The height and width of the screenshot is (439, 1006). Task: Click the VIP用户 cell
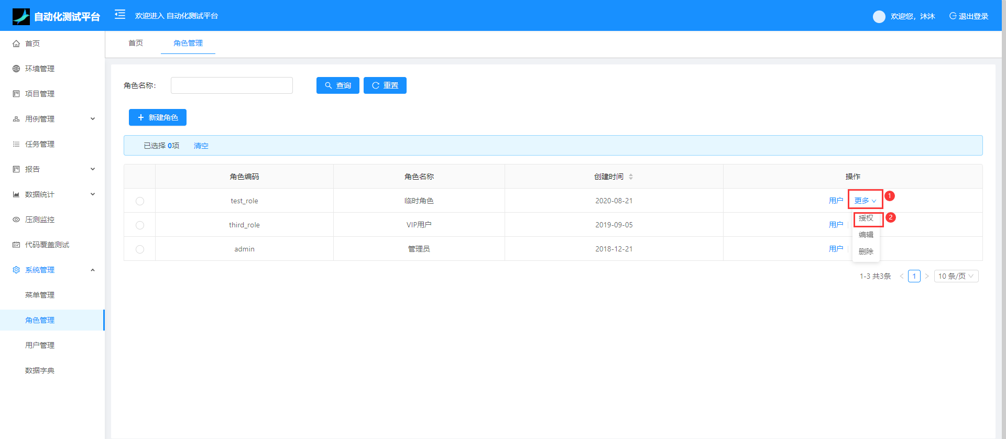[419, 225]
